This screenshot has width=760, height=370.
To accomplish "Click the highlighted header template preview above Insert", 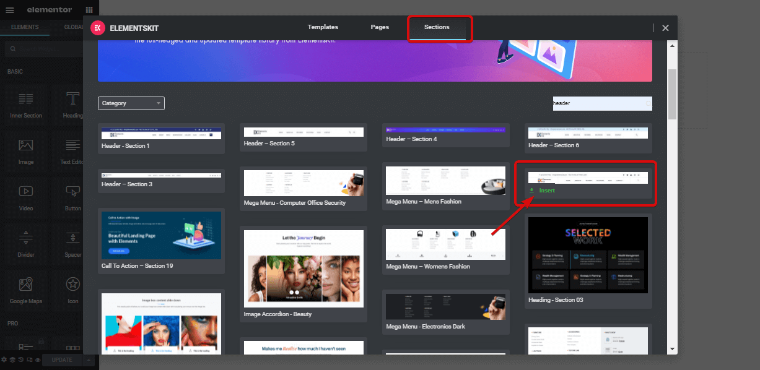I will (x=588, y=178).
